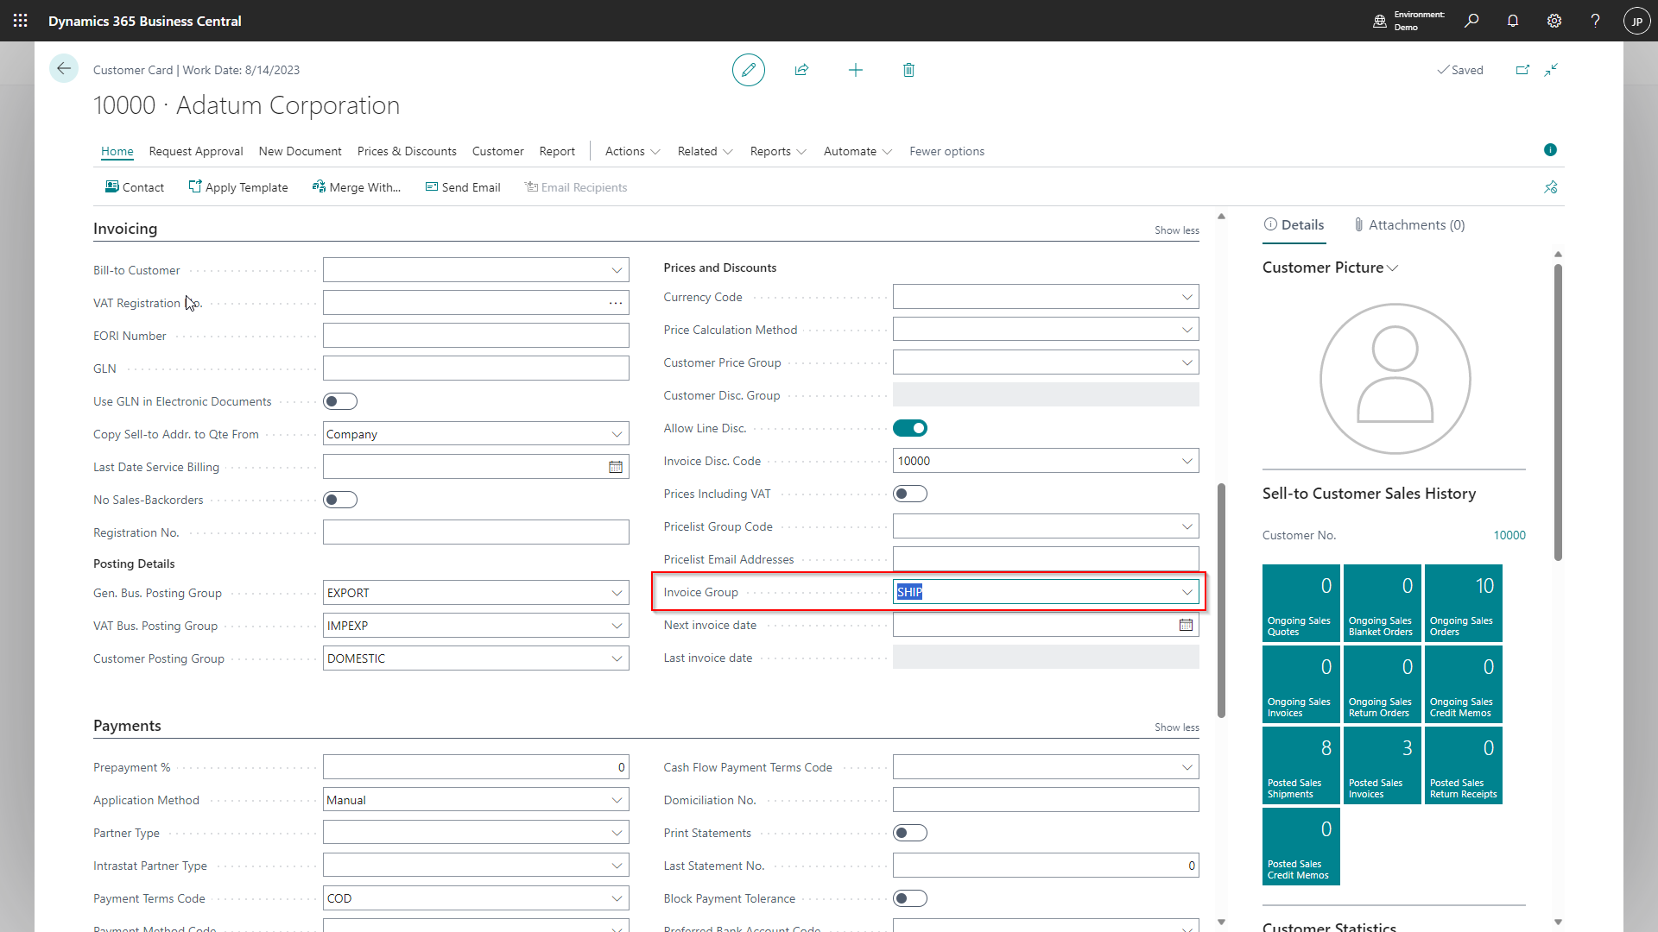
Task: Open the JP user account avatar
Action: [1637, 21]
